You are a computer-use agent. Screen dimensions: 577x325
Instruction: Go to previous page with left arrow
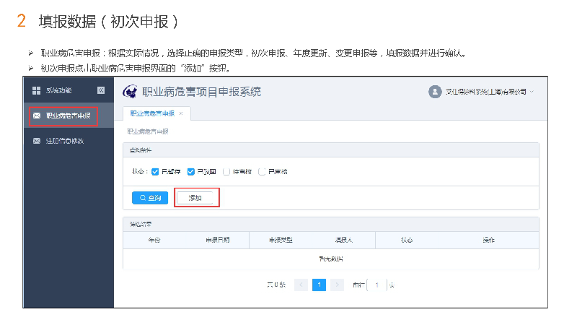pyautogui.click(x=301, y=285)
